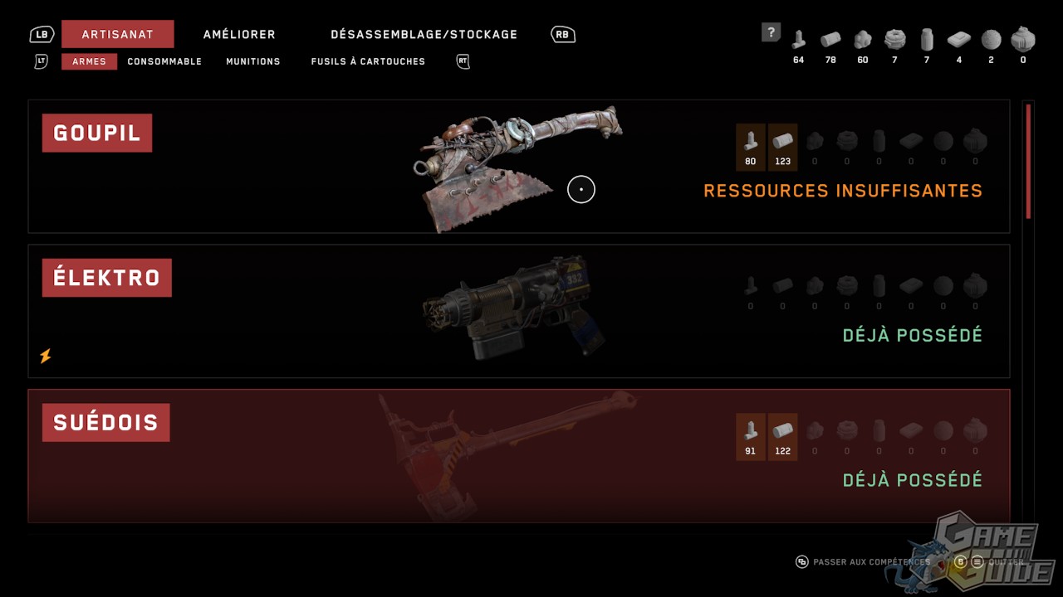This screenshot has width=1063, height=597.
Task: Open the Désassemblage/Stockage tab
Action: (424, 35)
